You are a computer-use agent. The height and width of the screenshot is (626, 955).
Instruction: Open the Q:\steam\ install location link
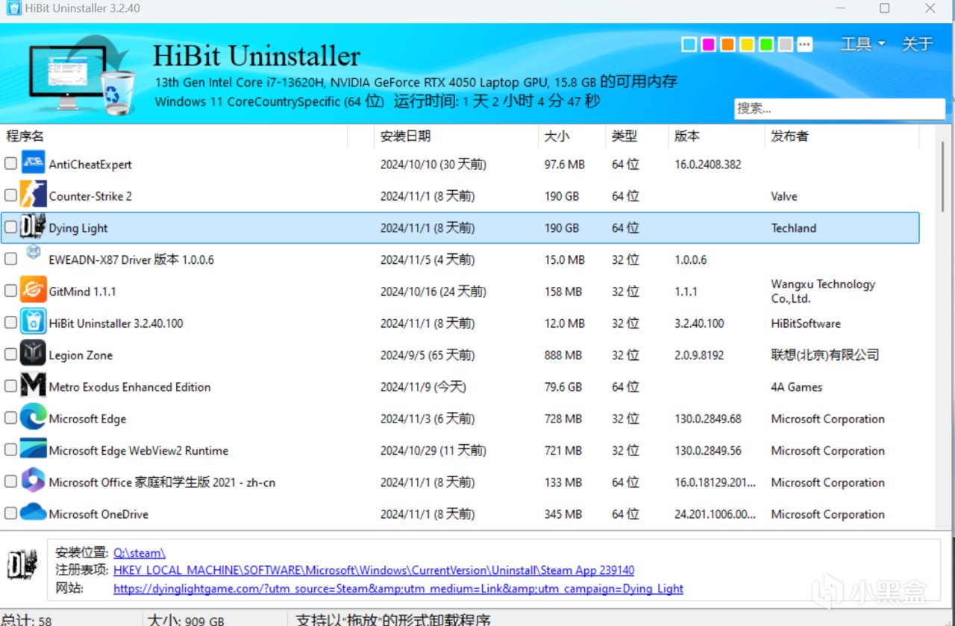point(139,553)
